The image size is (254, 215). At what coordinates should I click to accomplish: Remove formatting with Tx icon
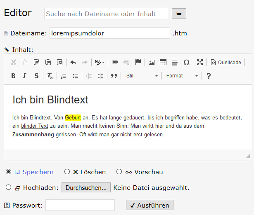pyautogui.click(x=50, y=76)
